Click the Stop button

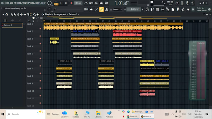[66, 3]
